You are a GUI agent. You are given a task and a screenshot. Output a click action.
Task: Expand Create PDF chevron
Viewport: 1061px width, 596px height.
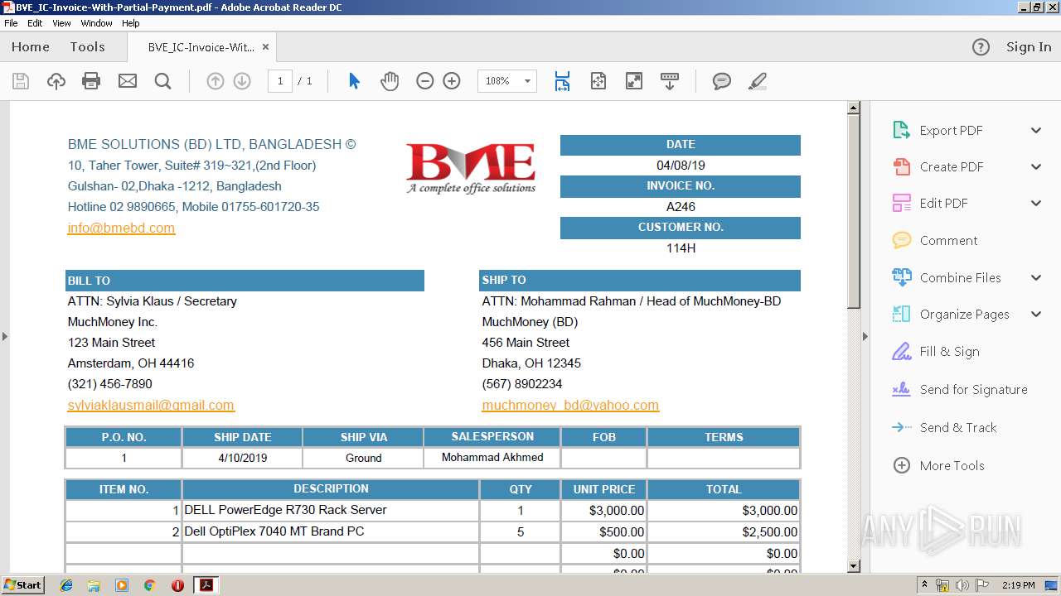click(1036, 166)
